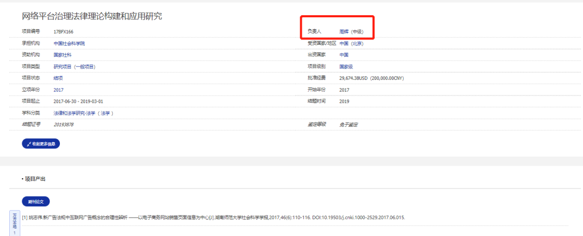This screenshot has width=583, height=236.
Task: Select the 结项 project status link
Action: (58, 78)
